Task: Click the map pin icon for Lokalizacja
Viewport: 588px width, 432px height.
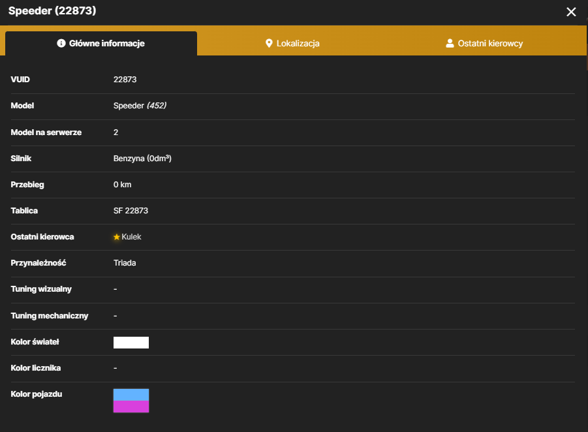Action: pos(269,43)
